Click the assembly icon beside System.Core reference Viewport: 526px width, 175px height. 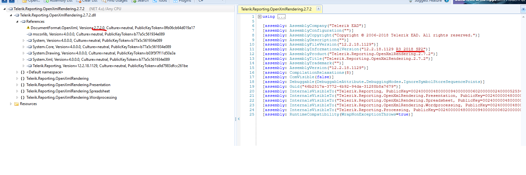pos(30,47)
